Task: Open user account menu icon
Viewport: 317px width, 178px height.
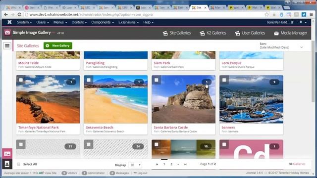Action: tap(303, 22)
